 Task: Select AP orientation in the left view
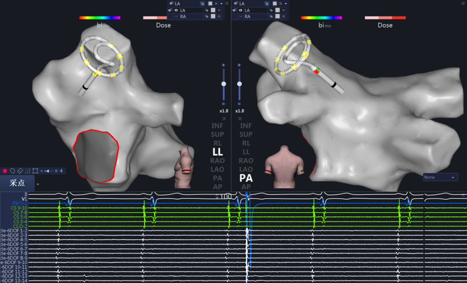218,187
